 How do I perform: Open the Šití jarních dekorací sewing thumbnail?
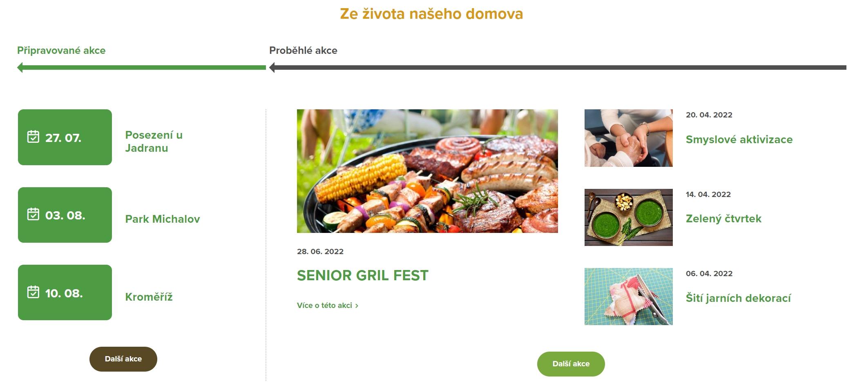629,297
